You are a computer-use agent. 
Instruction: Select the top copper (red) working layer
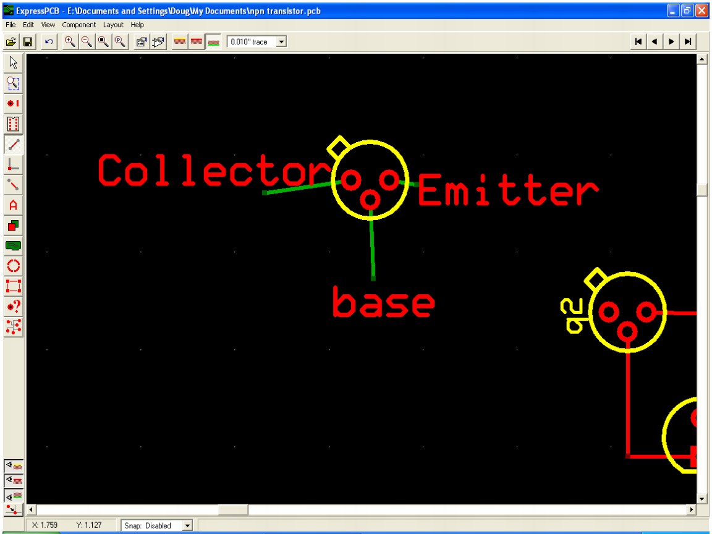(197, 42)
